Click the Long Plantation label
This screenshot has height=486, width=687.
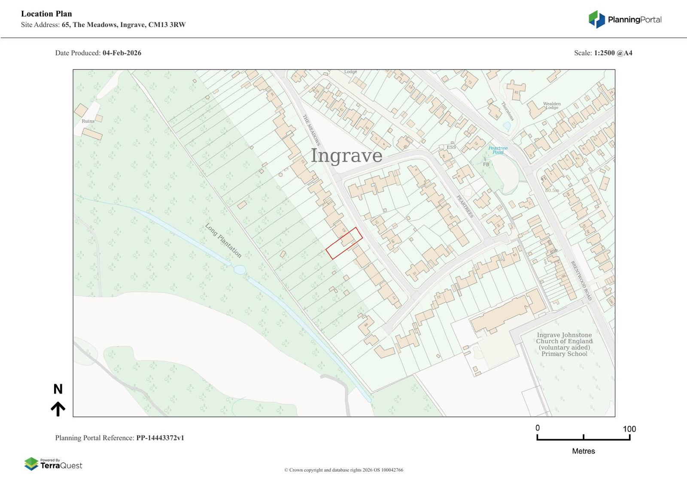pyautogui.click(x=223, y=240)
